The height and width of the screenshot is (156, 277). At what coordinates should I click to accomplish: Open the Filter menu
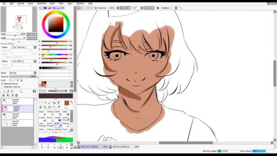[61, 3]
